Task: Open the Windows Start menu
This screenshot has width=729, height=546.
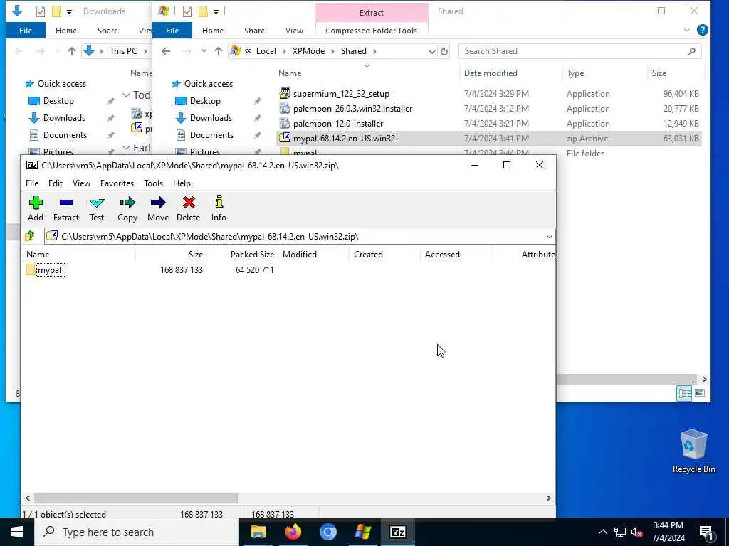Action: click(17, 532)
